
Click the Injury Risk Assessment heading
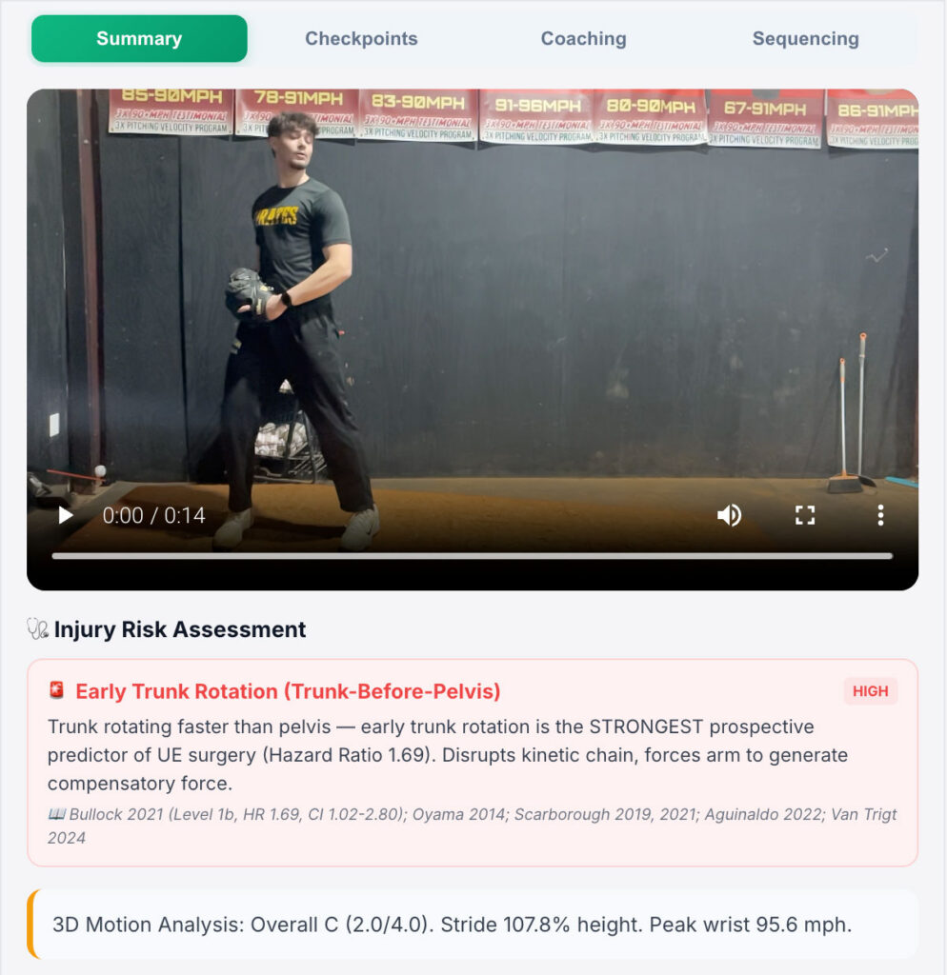tap(180, 629)
